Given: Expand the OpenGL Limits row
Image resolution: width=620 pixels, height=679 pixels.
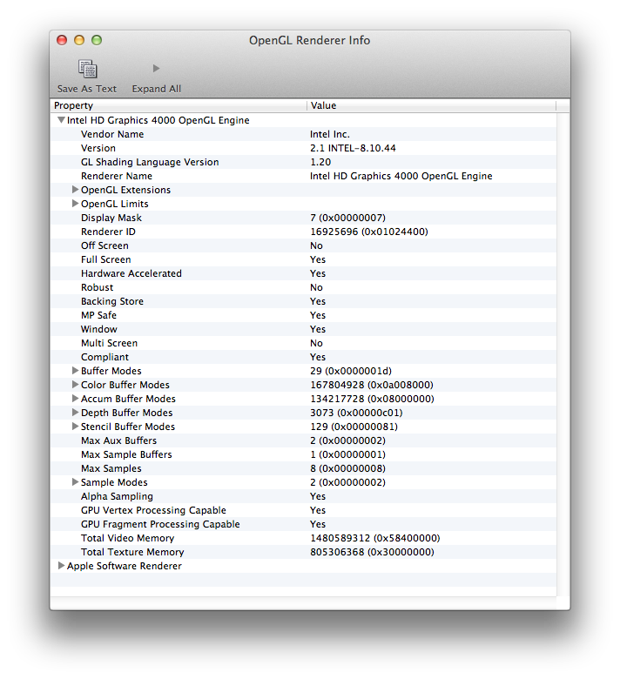Looking at the screenshot, I should click(x=75, y=203).
